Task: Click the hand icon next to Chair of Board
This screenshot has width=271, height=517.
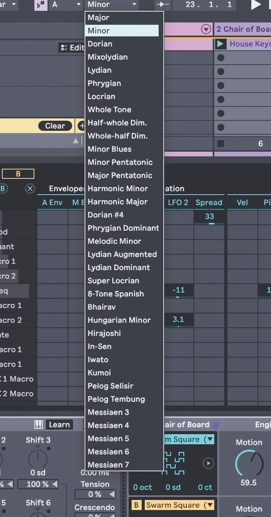Action: 215,425
